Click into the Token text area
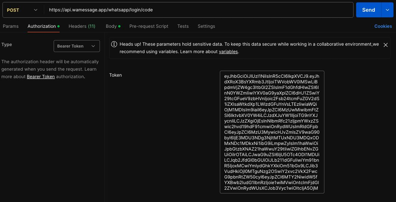 pos(272,132)
